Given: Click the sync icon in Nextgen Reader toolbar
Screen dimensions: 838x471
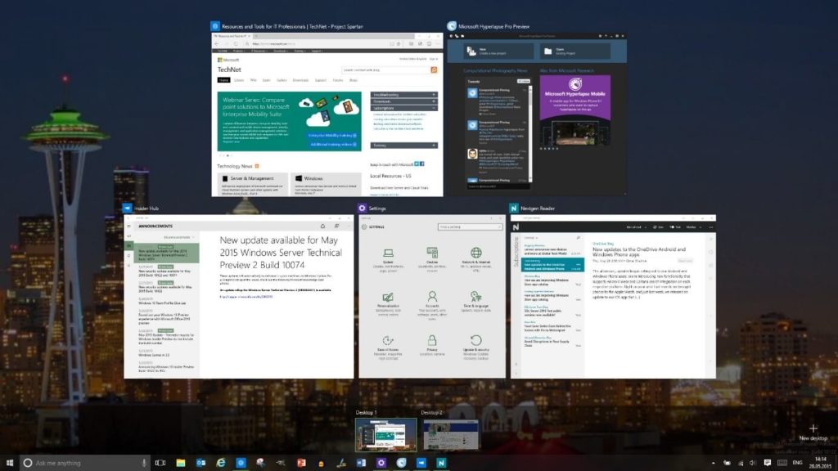Looking at the screenshot, I should (x=656, y=227).
